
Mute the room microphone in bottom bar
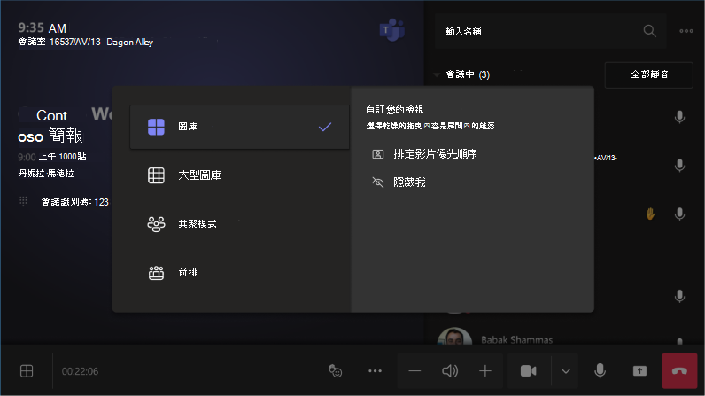click(x=600, y=371)
